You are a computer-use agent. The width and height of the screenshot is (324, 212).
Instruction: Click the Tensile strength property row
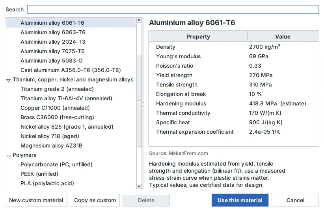[x=234, y=85]
